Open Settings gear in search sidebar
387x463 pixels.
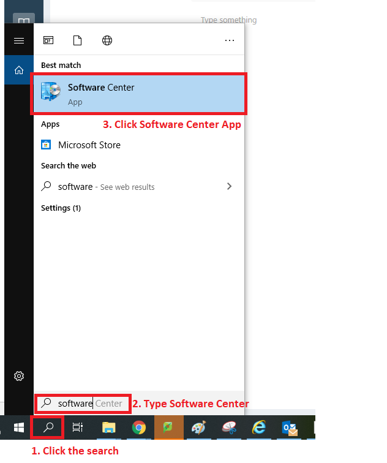tap(19, 376)
